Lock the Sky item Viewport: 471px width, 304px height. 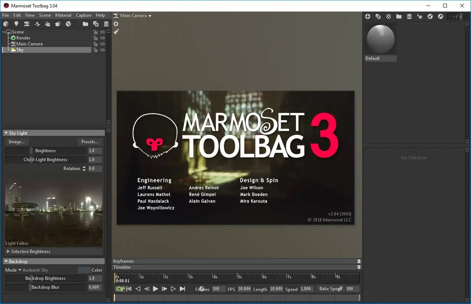click(x=95, y=50)
